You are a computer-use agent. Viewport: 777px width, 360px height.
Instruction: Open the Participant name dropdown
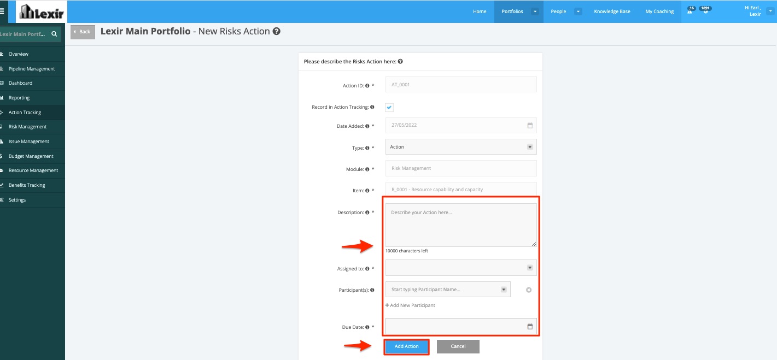pyautogui.click(x=448, y=290)
